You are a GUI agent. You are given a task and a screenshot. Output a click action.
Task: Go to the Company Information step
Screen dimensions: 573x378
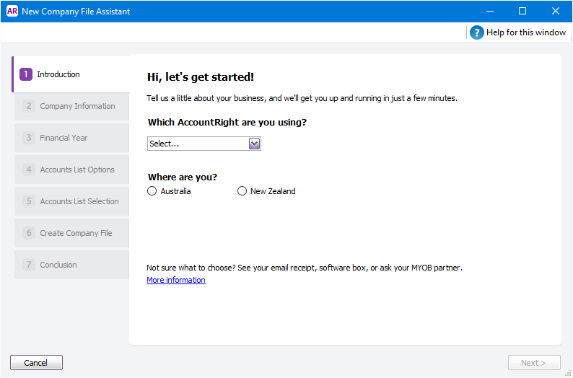[x=77, y=106]
